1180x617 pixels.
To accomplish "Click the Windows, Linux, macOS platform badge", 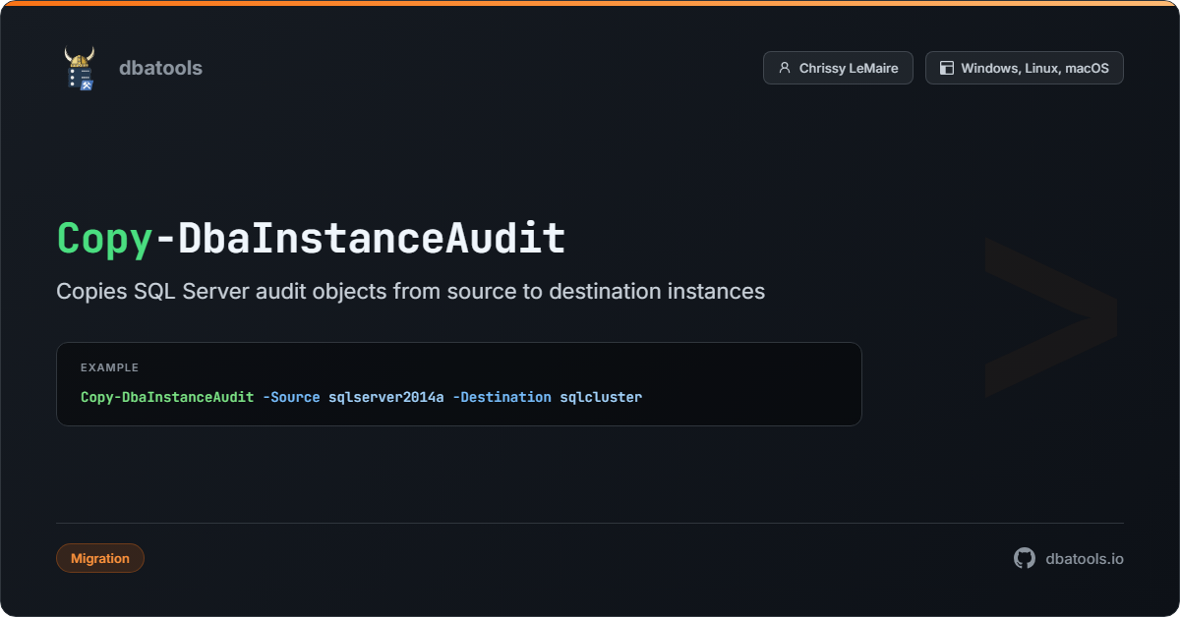I will coord(1025,68).
